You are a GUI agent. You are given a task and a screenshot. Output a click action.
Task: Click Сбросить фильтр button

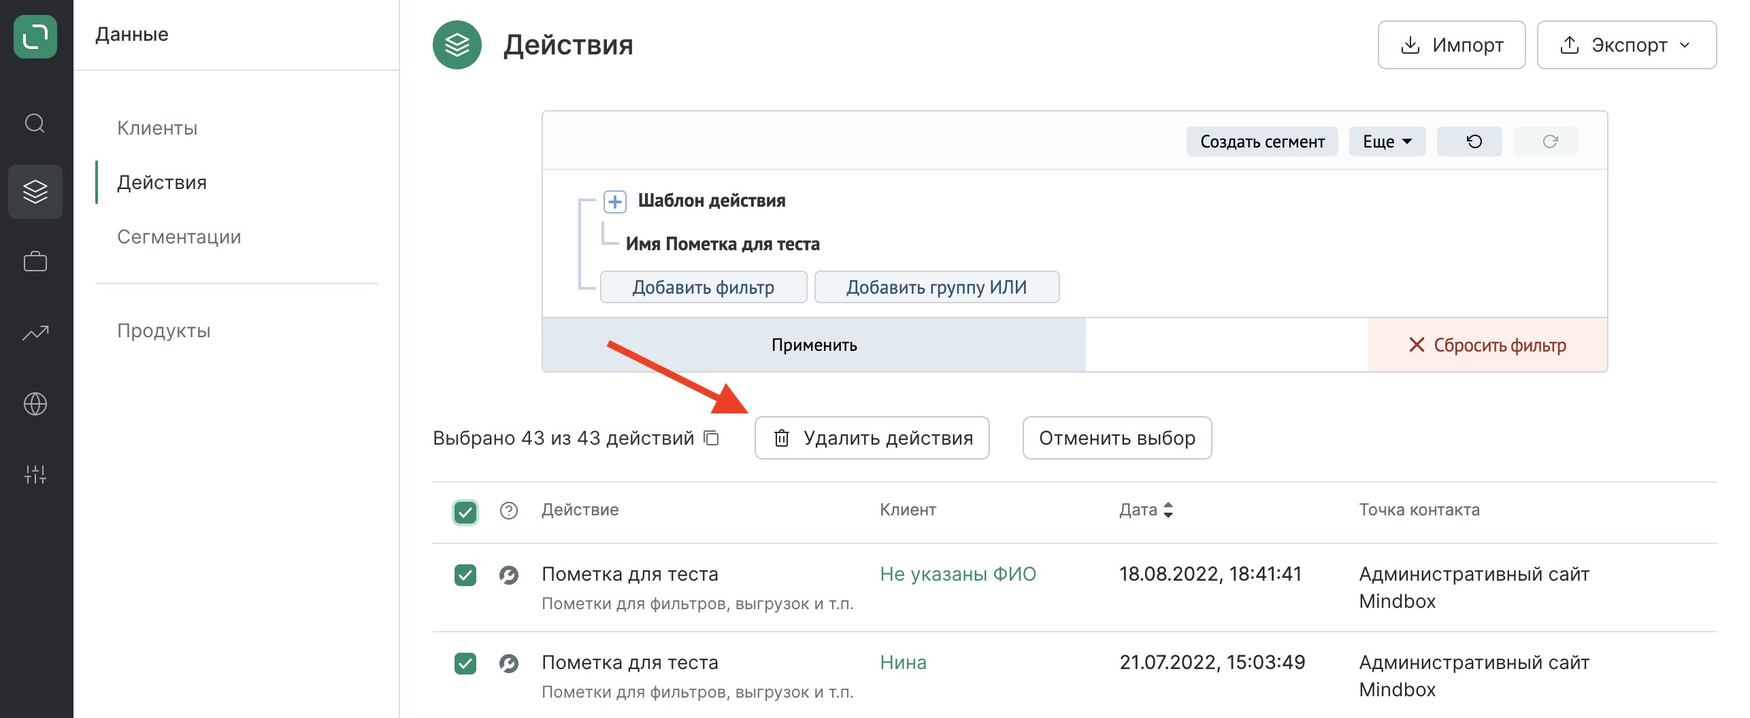pos(1487,345)
